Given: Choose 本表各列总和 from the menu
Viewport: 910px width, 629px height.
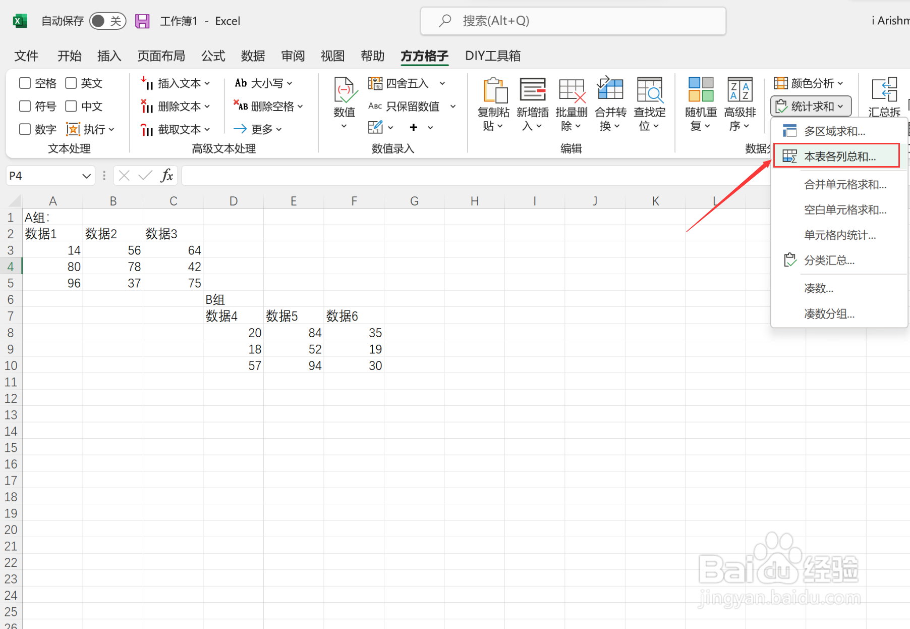Looking at the screenshot, I should (836, 156).
